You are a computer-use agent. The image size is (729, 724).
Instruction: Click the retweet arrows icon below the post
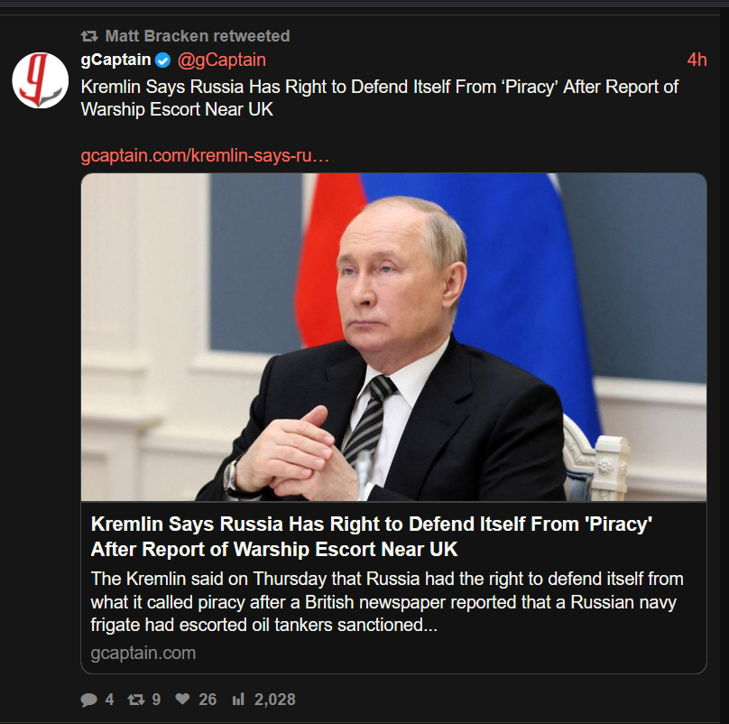tap(136, 700)
